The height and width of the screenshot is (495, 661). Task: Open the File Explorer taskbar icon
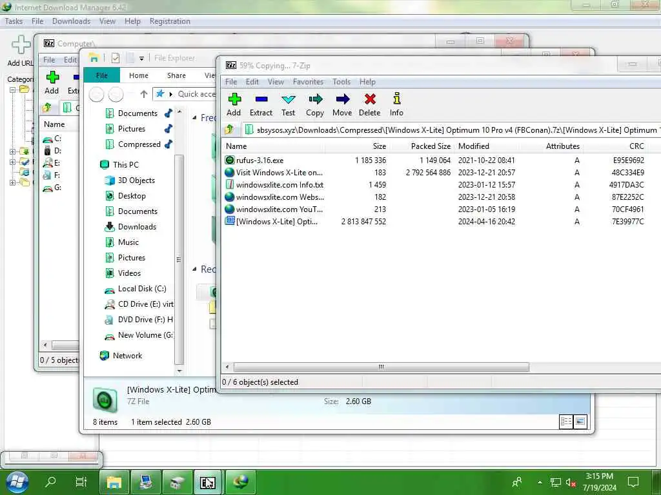tap(114, 482)
